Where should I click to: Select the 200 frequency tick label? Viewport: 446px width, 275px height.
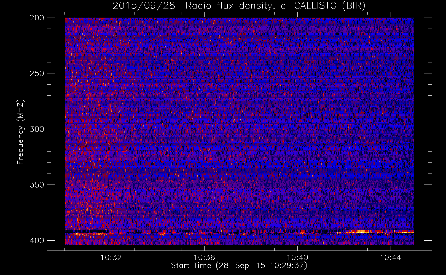(x=37, y=18)
